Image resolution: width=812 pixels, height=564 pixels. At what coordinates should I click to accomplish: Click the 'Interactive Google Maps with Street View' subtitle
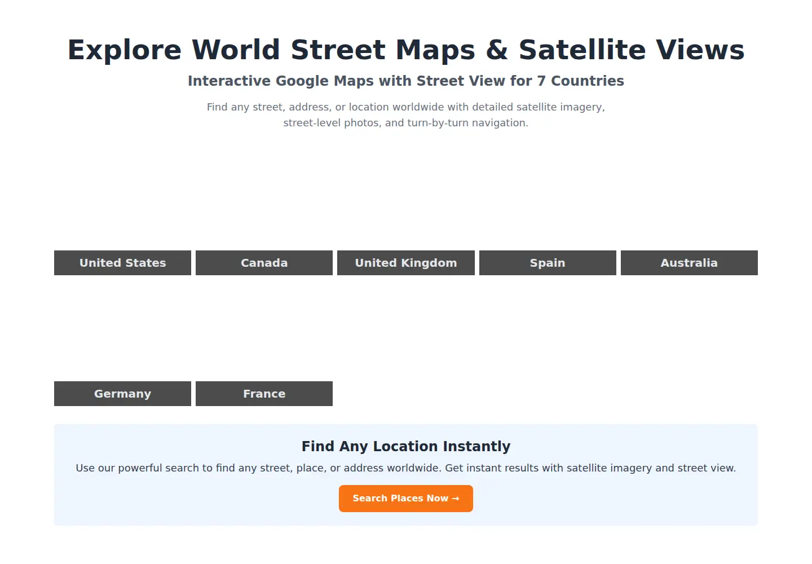pos(406,81)
